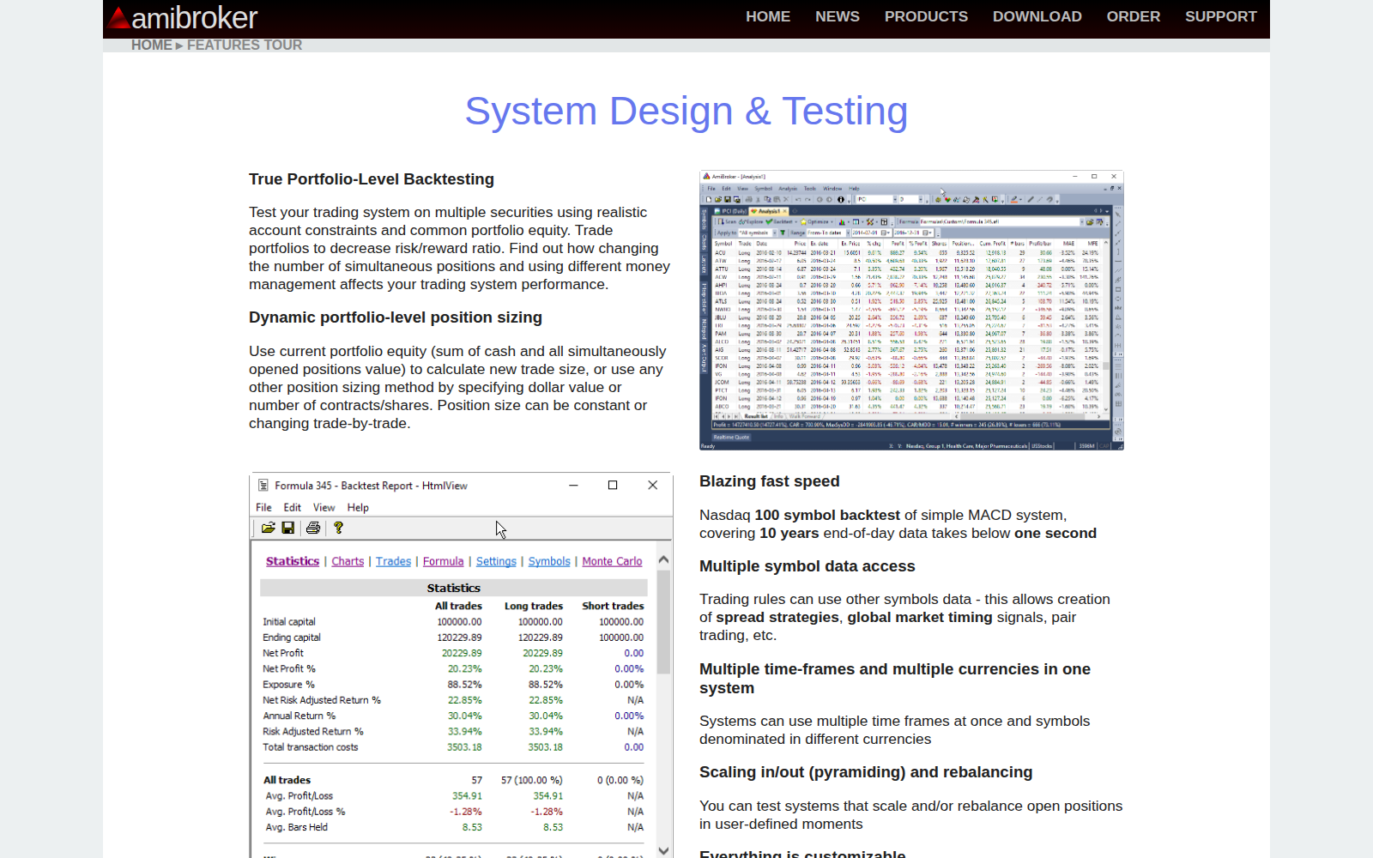Open the SUPPORT navigation item
1373x858 pixels.
coord(1221,16)
